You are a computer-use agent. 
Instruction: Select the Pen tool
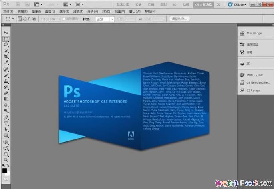point(6,117)
